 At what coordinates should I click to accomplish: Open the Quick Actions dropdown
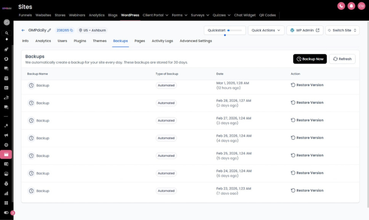click(266, 30)
